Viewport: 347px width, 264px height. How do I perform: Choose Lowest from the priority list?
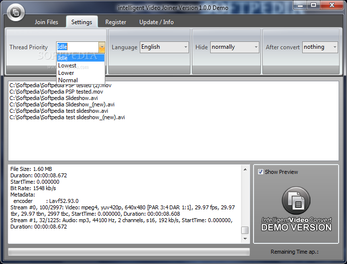pos(81,66)
